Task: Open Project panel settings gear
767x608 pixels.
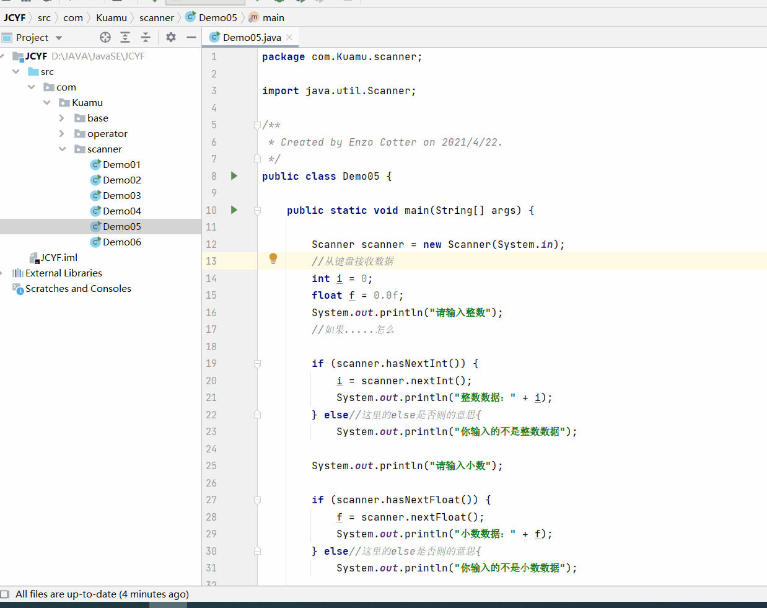Action: 171,37
